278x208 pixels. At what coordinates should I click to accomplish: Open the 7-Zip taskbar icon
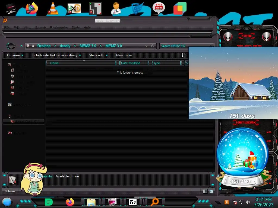133,202
